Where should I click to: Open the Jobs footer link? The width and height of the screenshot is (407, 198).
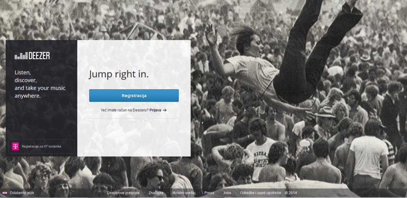tap(227, 193)
